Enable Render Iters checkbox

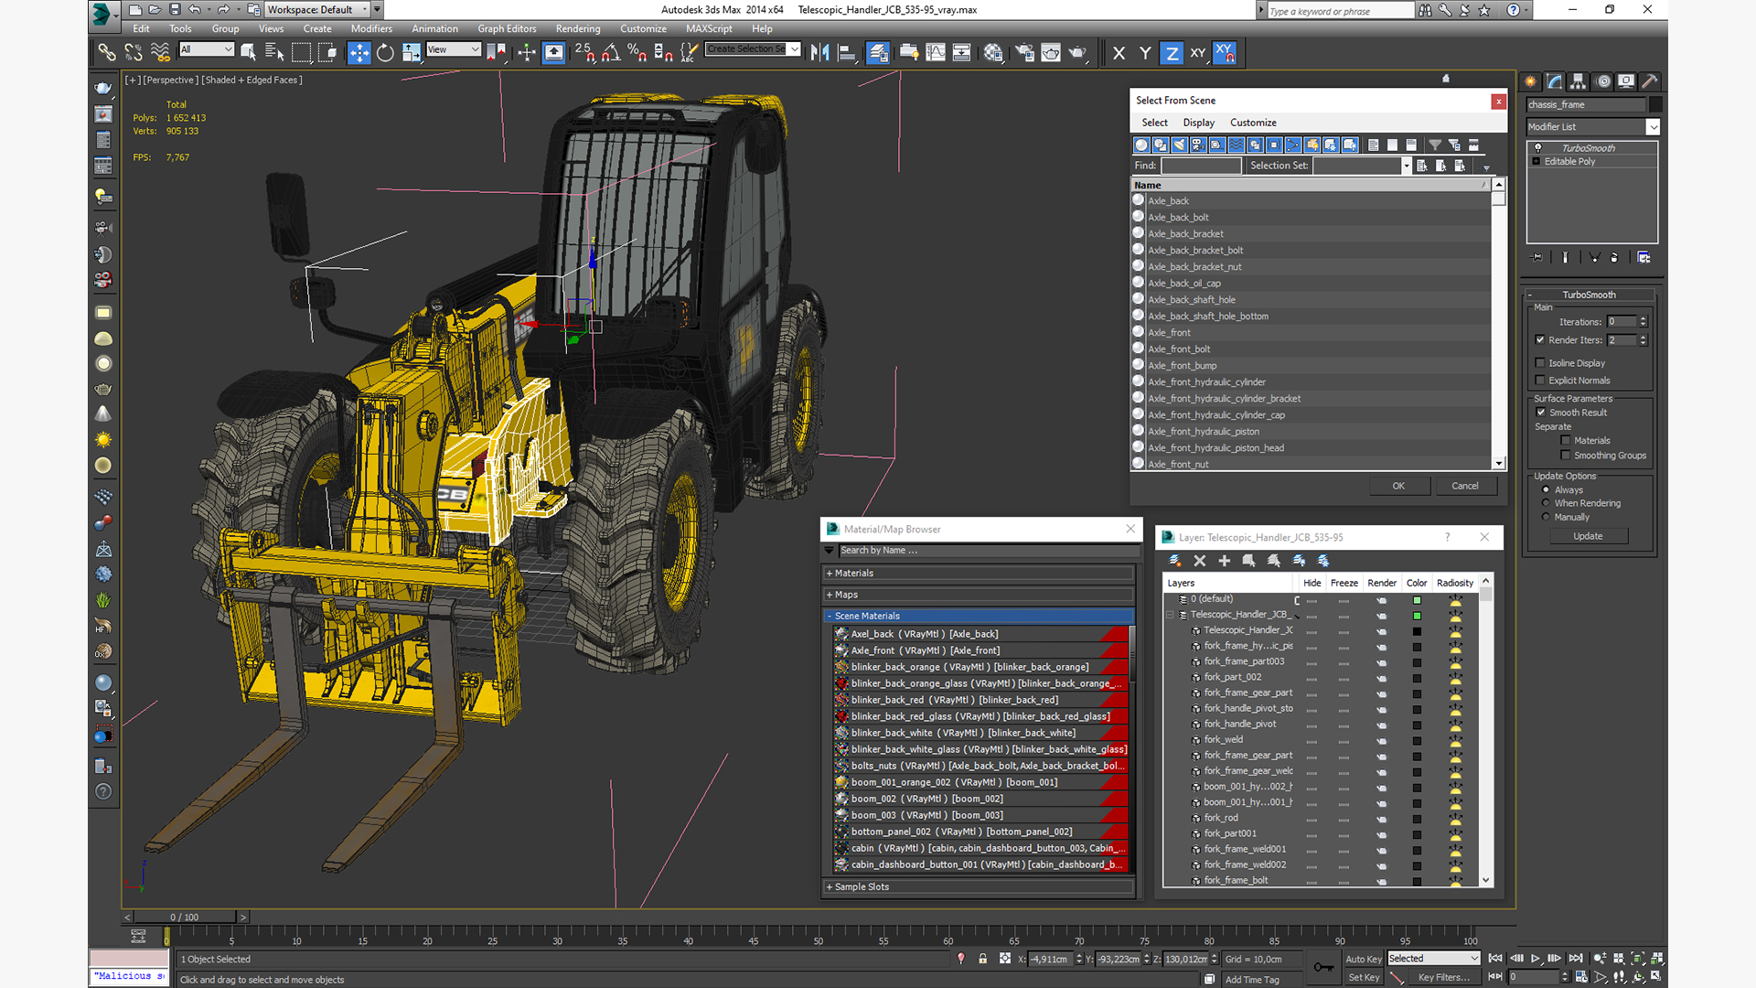(x=1541, y=340)
